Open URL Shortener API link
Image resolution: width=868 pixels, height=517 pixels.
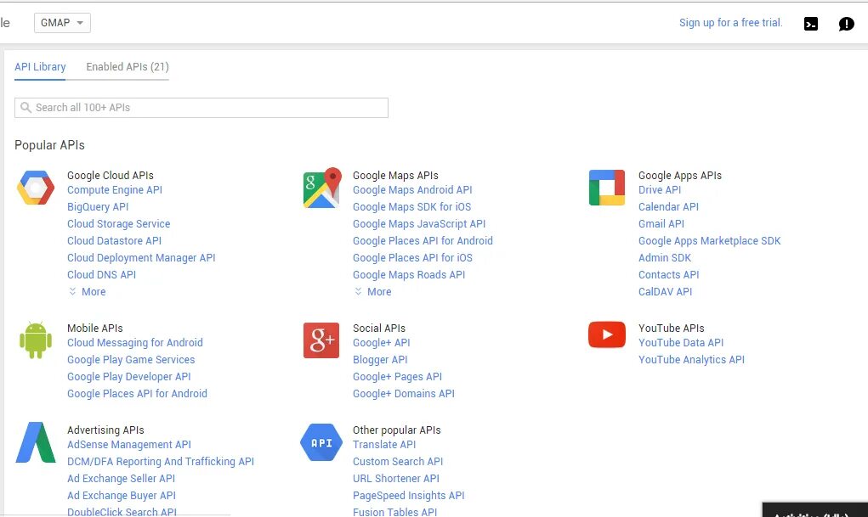[x=396, y=479]
